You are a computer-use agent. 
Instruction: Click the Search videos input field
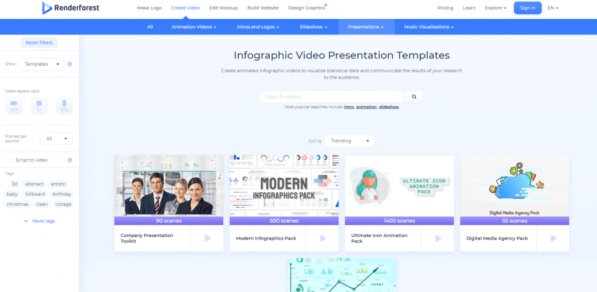[x=332, y=97]
